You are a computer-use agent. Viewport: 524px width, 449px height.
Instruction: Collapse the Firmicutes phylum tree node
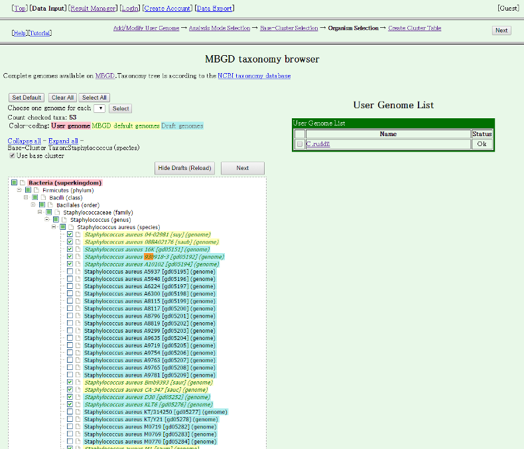(20, 190)
